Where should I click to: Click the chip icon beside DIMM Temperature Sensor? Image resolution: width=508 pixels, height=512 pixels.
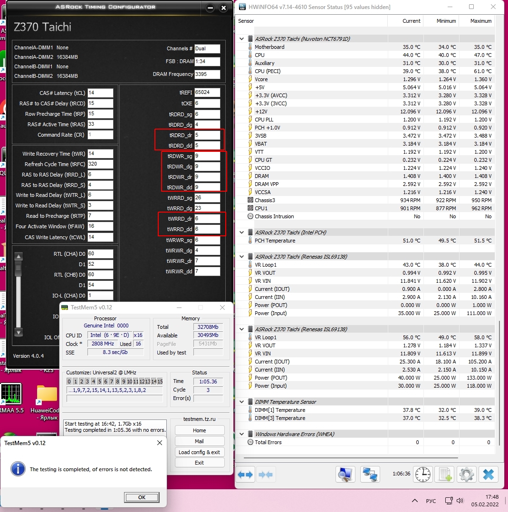pos(250,401)
